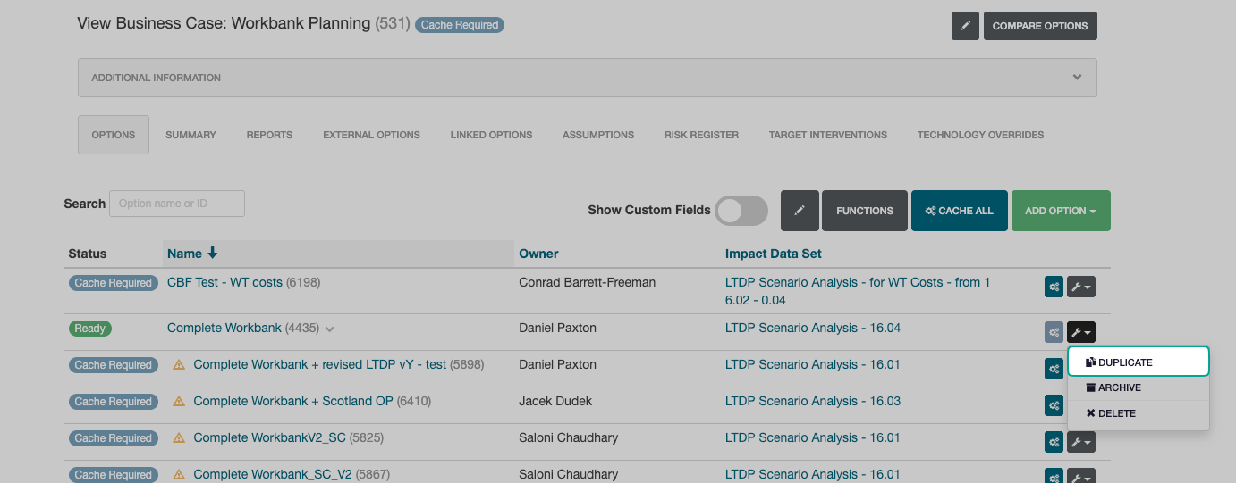1236x483 pixels.
Task: Click warning icon beside Complete WorkbankV2_SC
Action: pos(179,438)
